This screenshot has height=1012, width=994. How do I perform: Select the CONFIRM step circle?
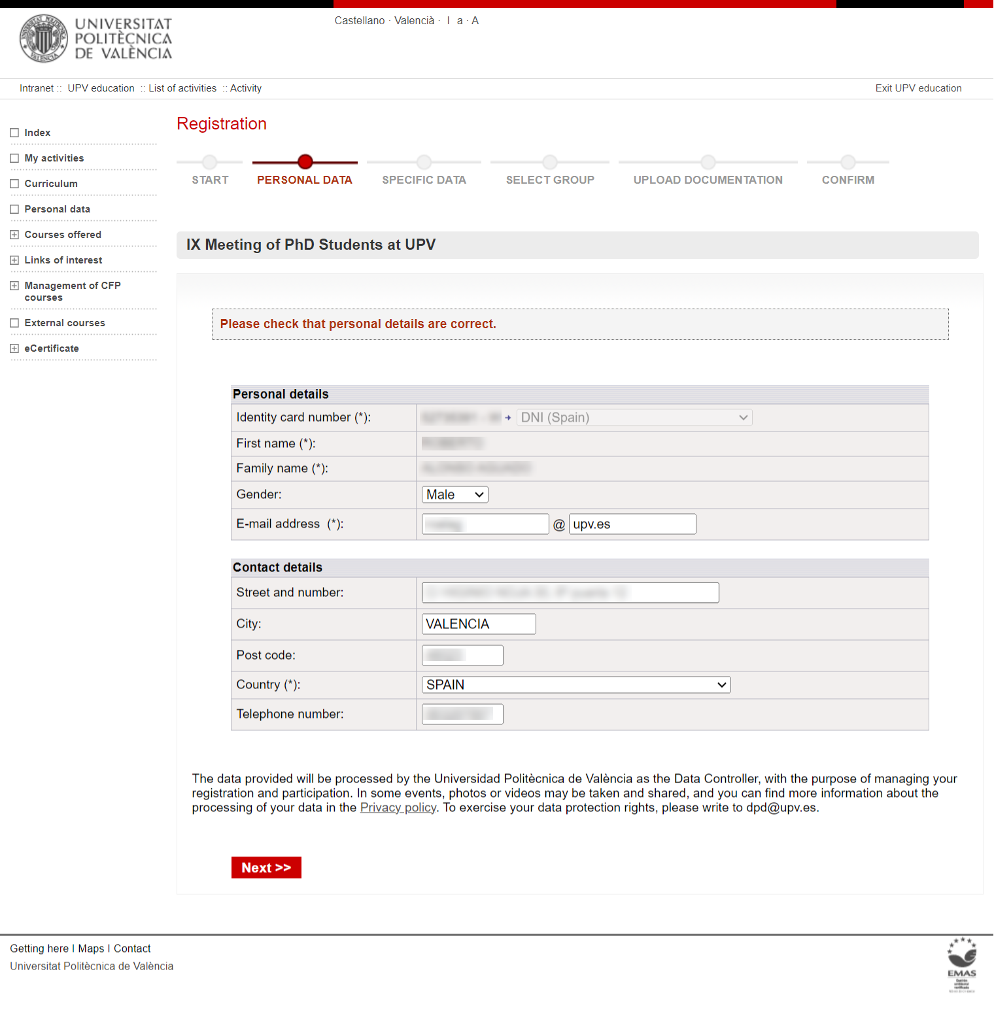click(848, 162)
